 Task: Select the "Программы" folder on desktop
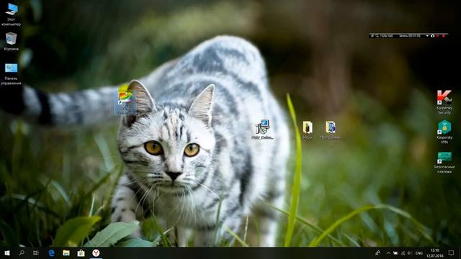point(331,129)
